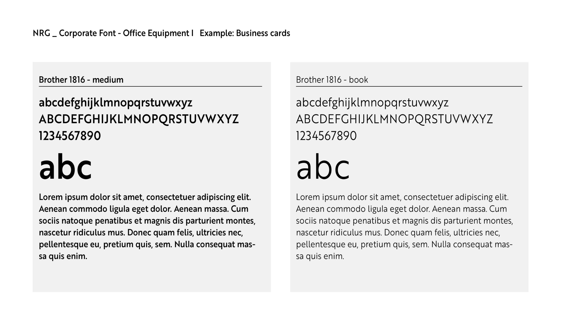
Task: Select the "Brother 1816 - medium" heading
Action: (x=81, y=80)
